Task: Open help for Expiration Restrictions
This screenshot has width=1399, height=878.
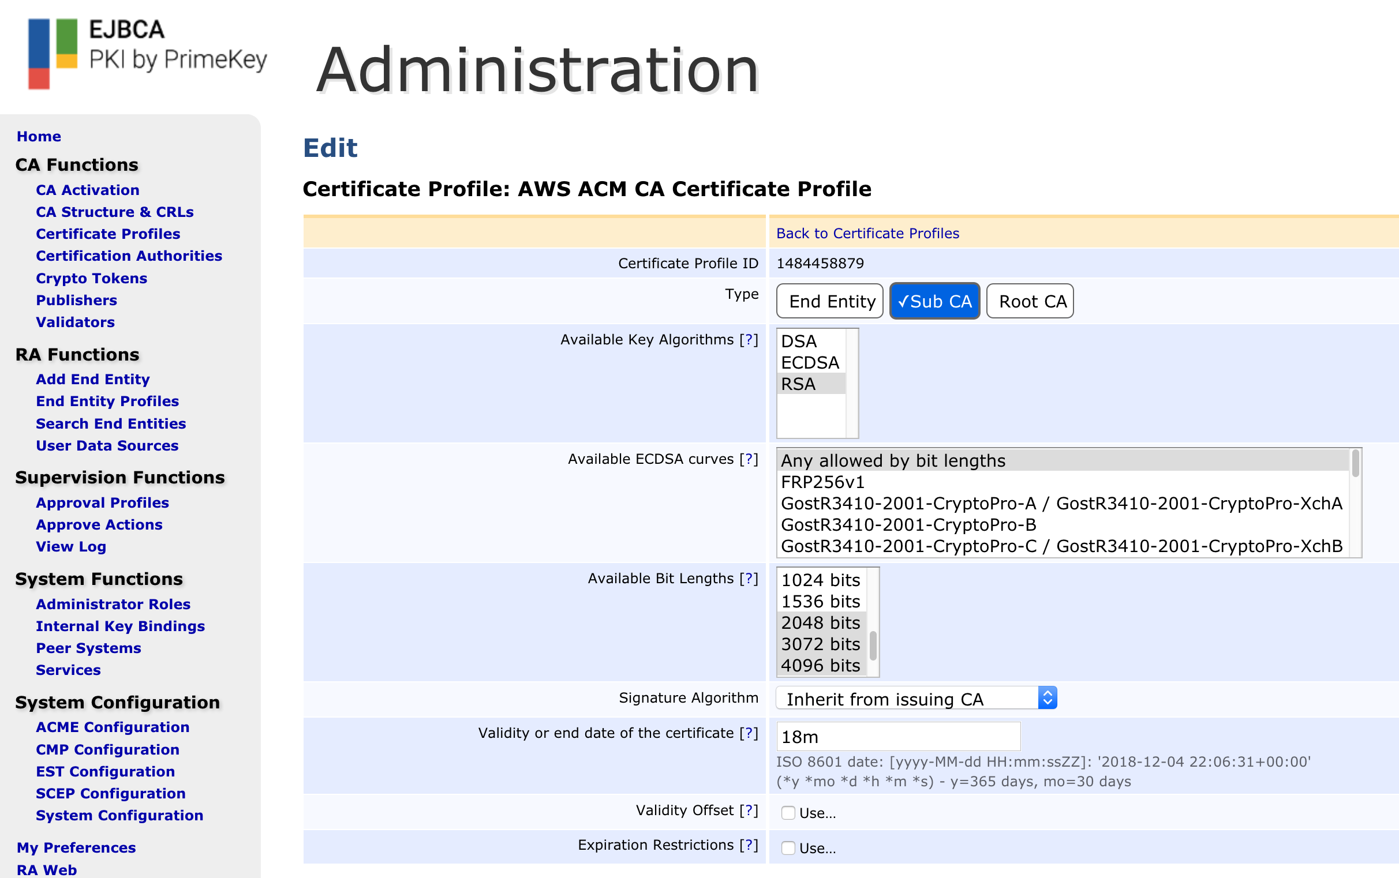Action: [x=749, y=846]
